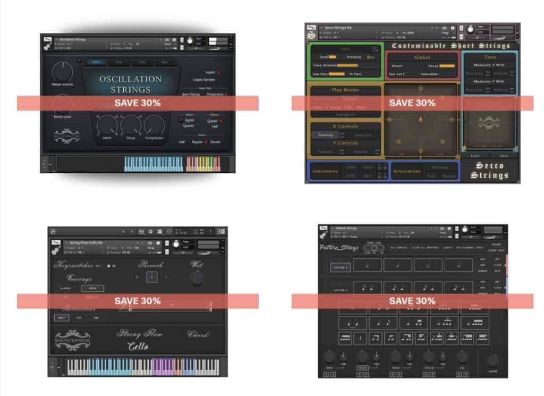The height and width of the screenshot is (396, 544).
Task: Click the Decay knob in Oscillation Strings
Action: [x=131, y=125]
